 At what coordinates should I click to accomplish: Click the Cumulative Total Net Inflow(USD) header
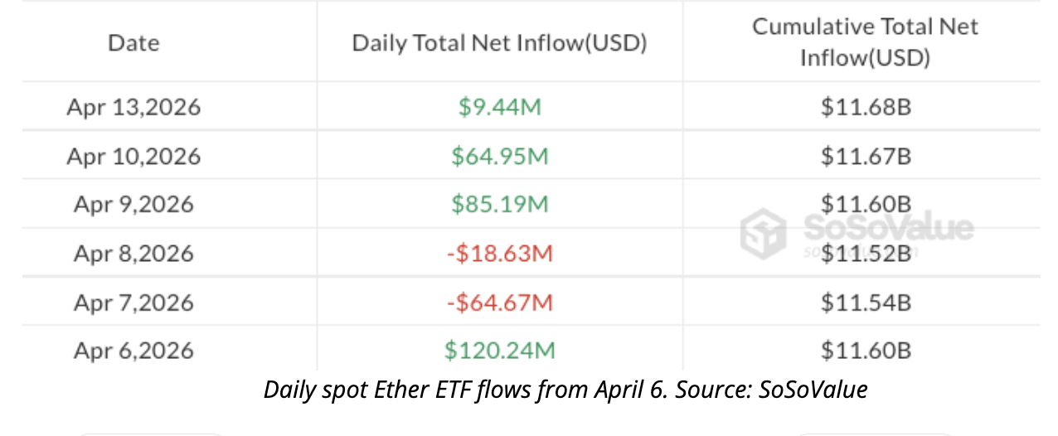tap(865, 42)
